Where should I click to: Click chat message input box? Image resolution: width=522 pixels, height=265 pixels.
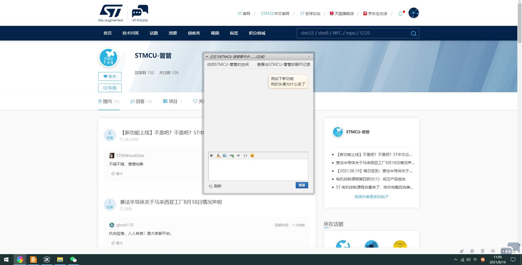pyautogui.click(x=258, y=170)
